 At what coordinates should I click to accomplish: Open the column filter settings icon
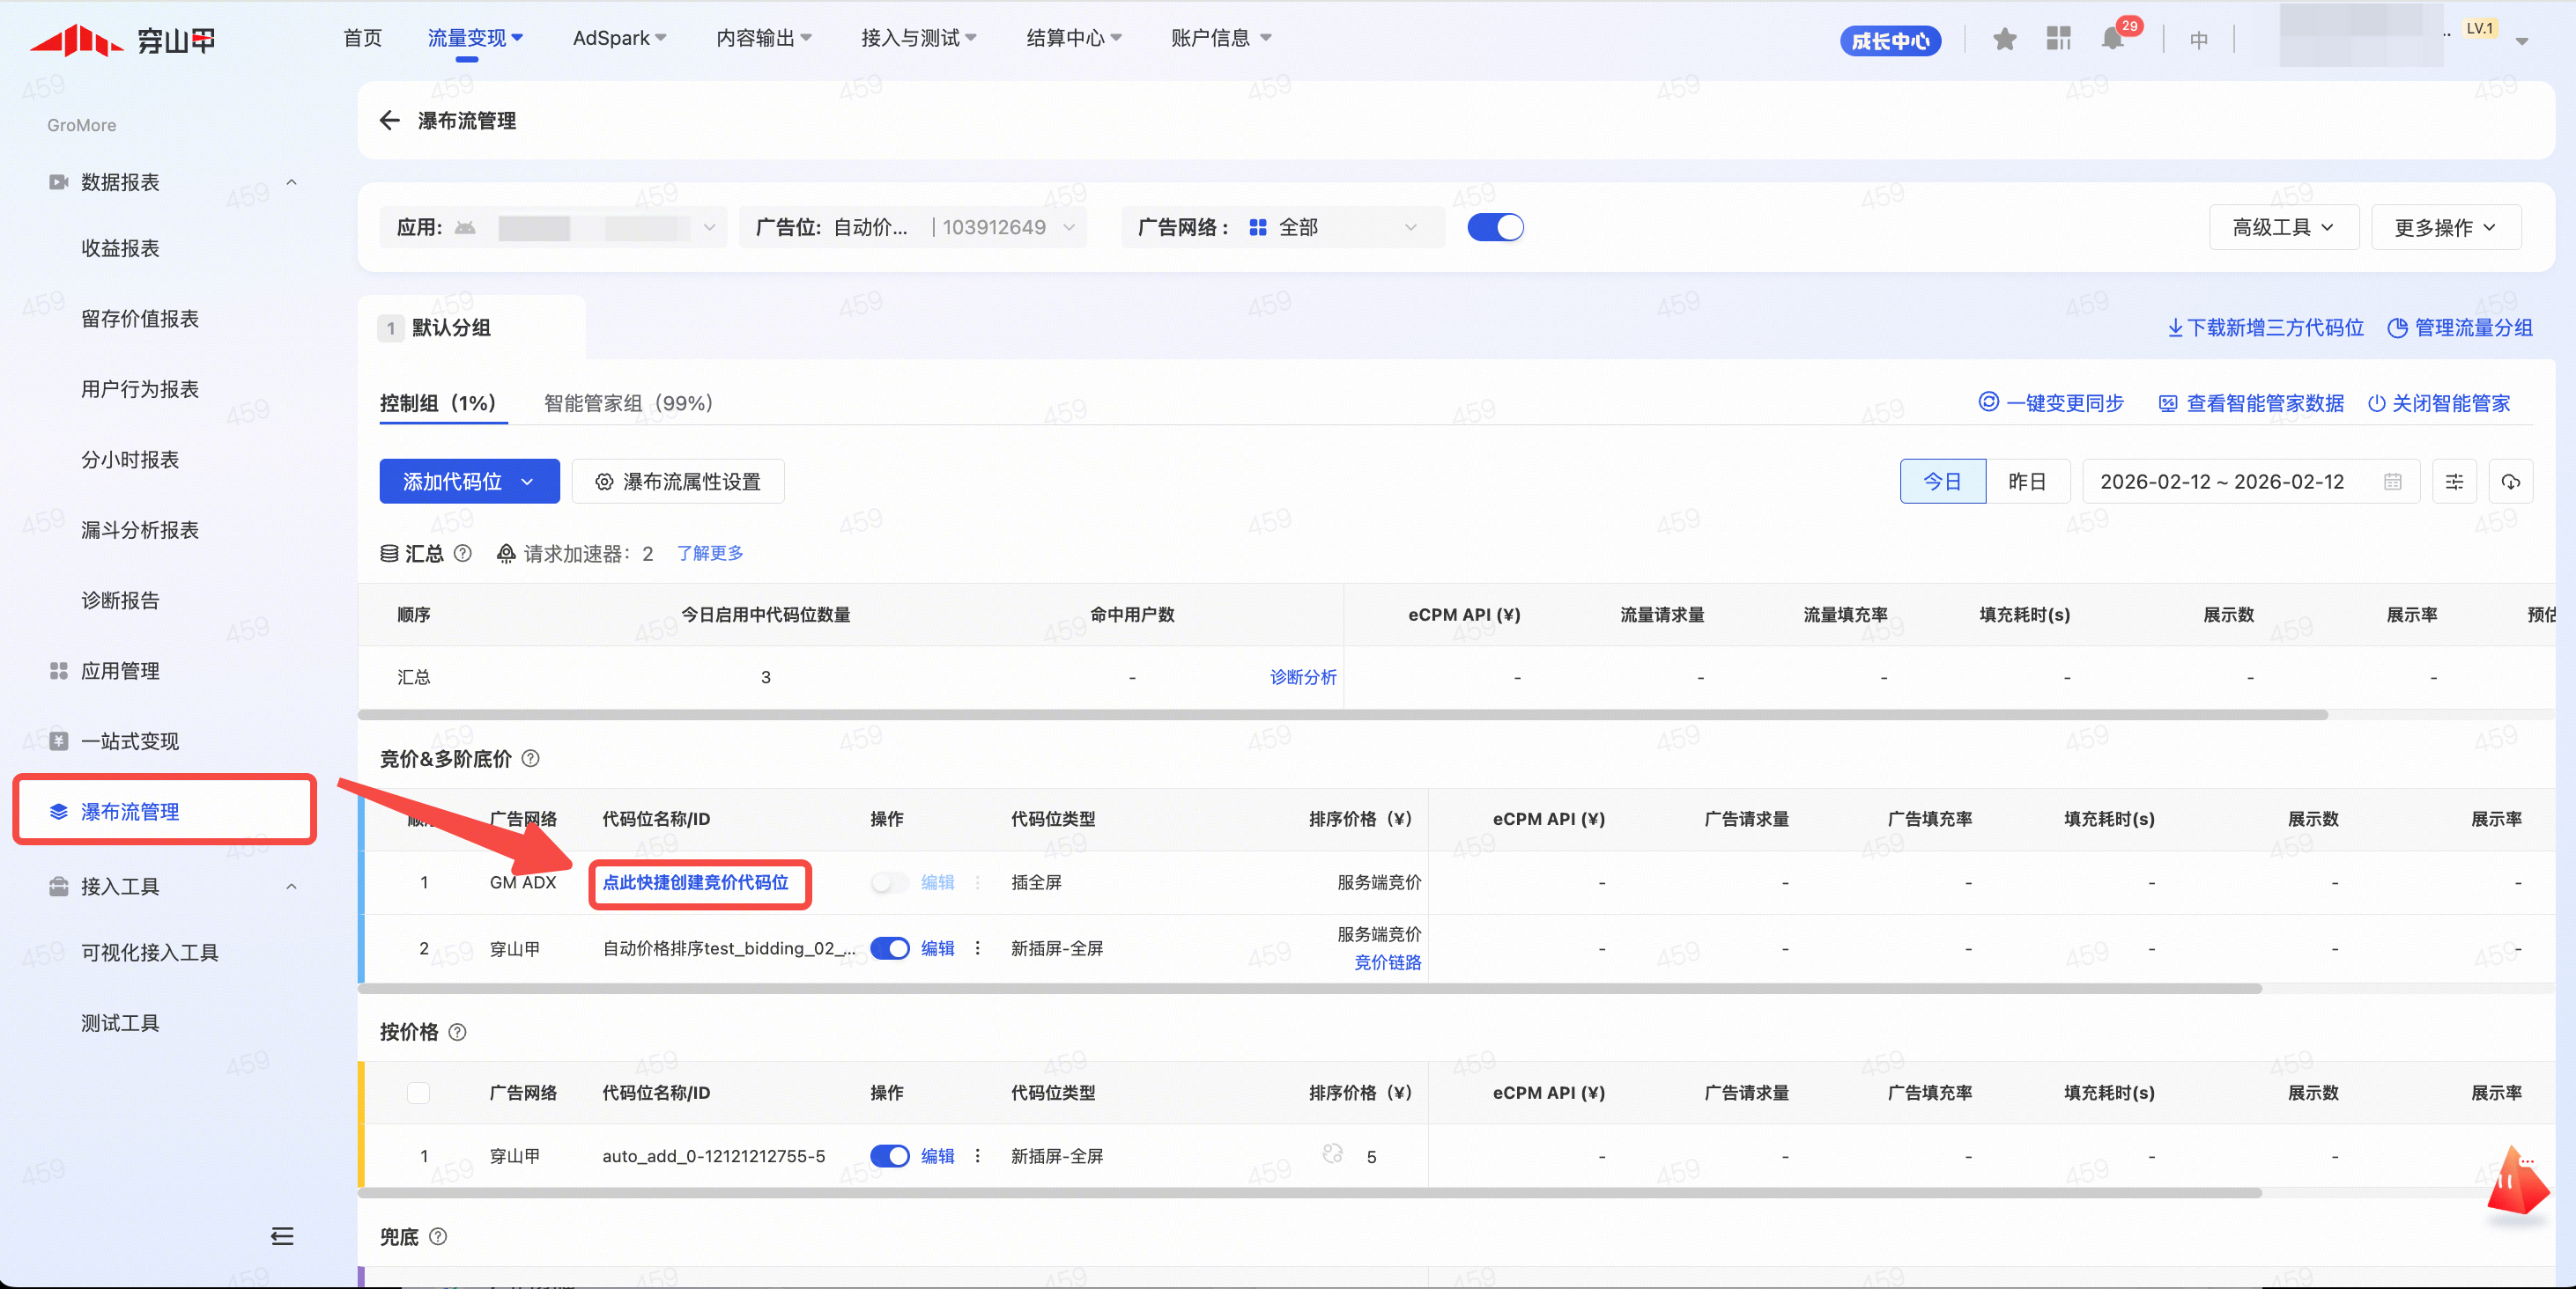pyautogui.click(x=2454, y=482)
